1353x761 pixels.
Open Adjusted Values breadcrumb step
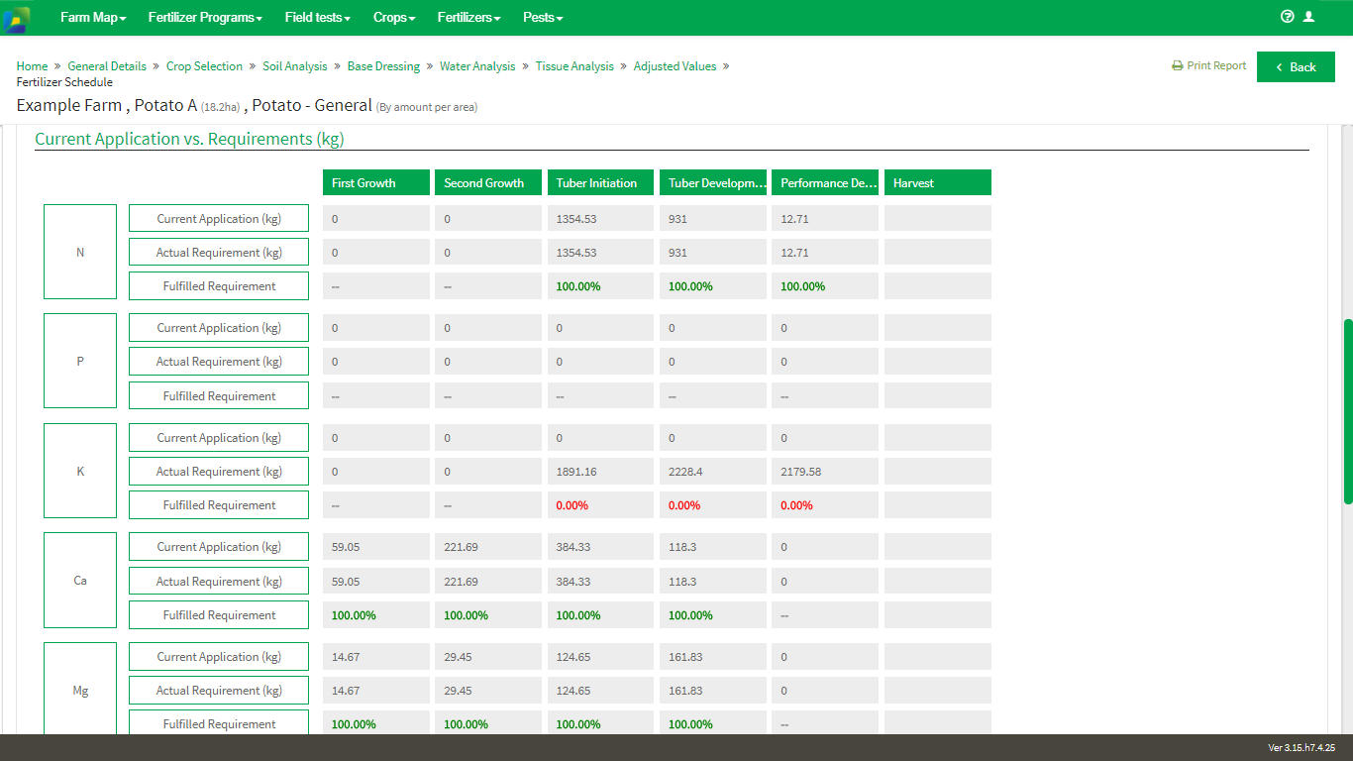coord(675,66)
